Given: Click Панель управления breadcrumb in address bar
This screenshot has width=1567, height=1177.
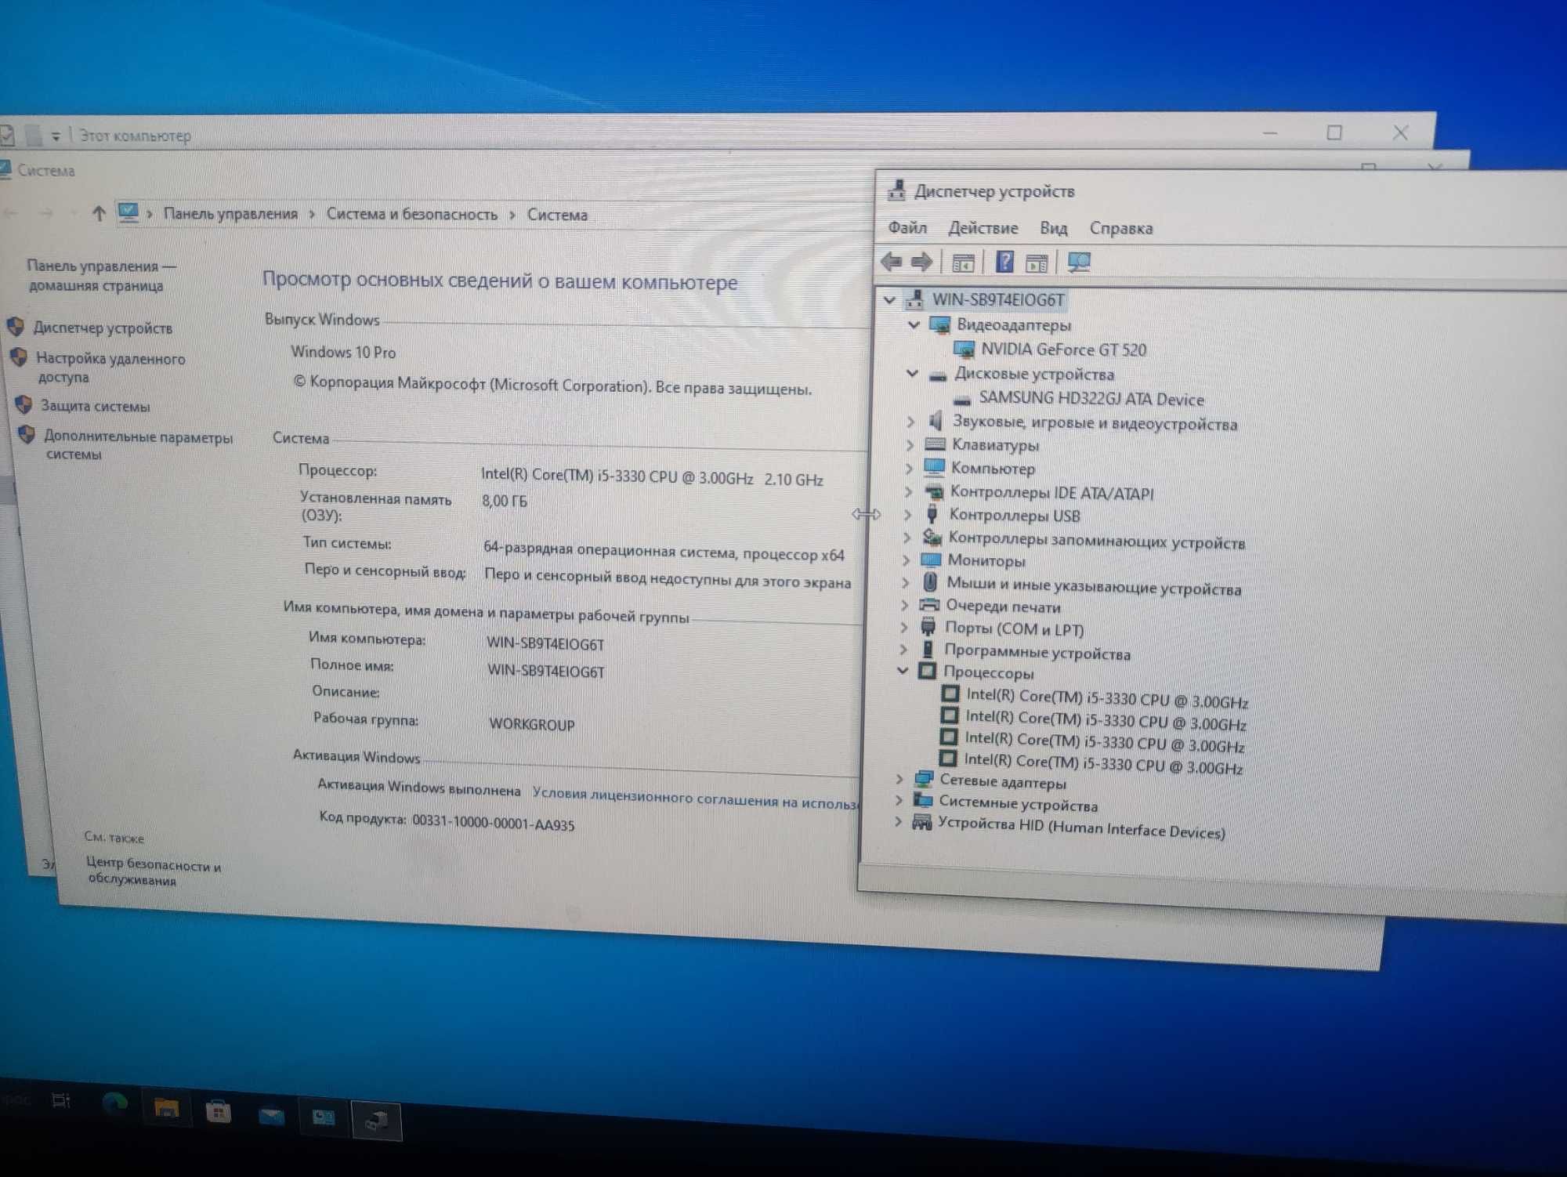Looking at the screenshot, I should pyautogui.click(x=230, y=214).
